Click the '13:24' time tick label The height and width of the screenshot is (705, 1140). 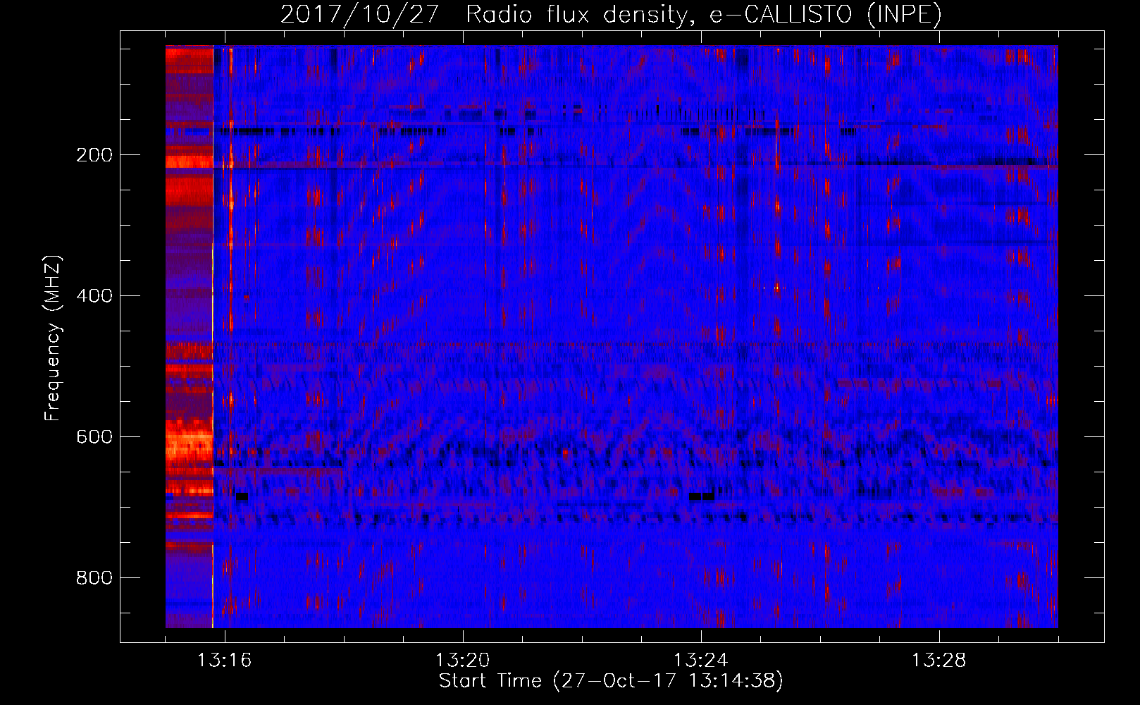click(701, 661)
